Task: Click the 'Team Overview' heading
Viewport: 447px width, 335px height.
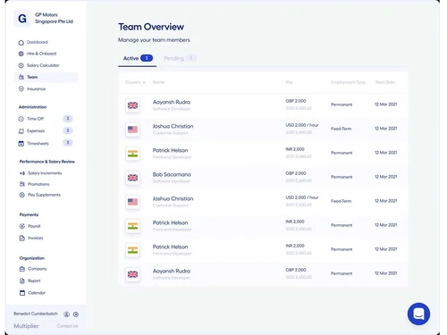Action: (x=151, y=27)
